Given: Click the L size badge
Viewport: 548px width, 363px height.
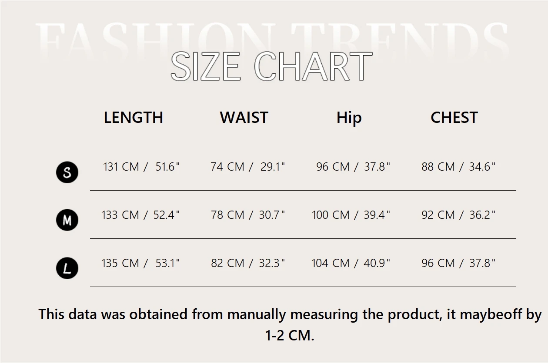Looking at the screenshot, I should [x=67, y=268].
